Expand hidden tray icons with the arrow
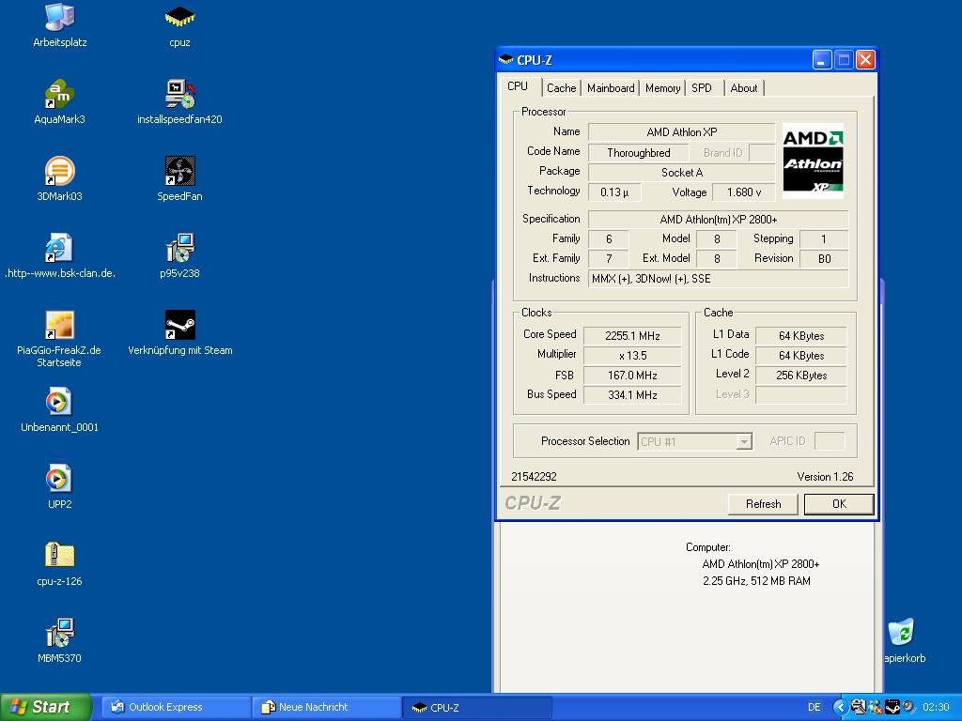The width and height of the screenshot is (962, 721). pos(841,708)
